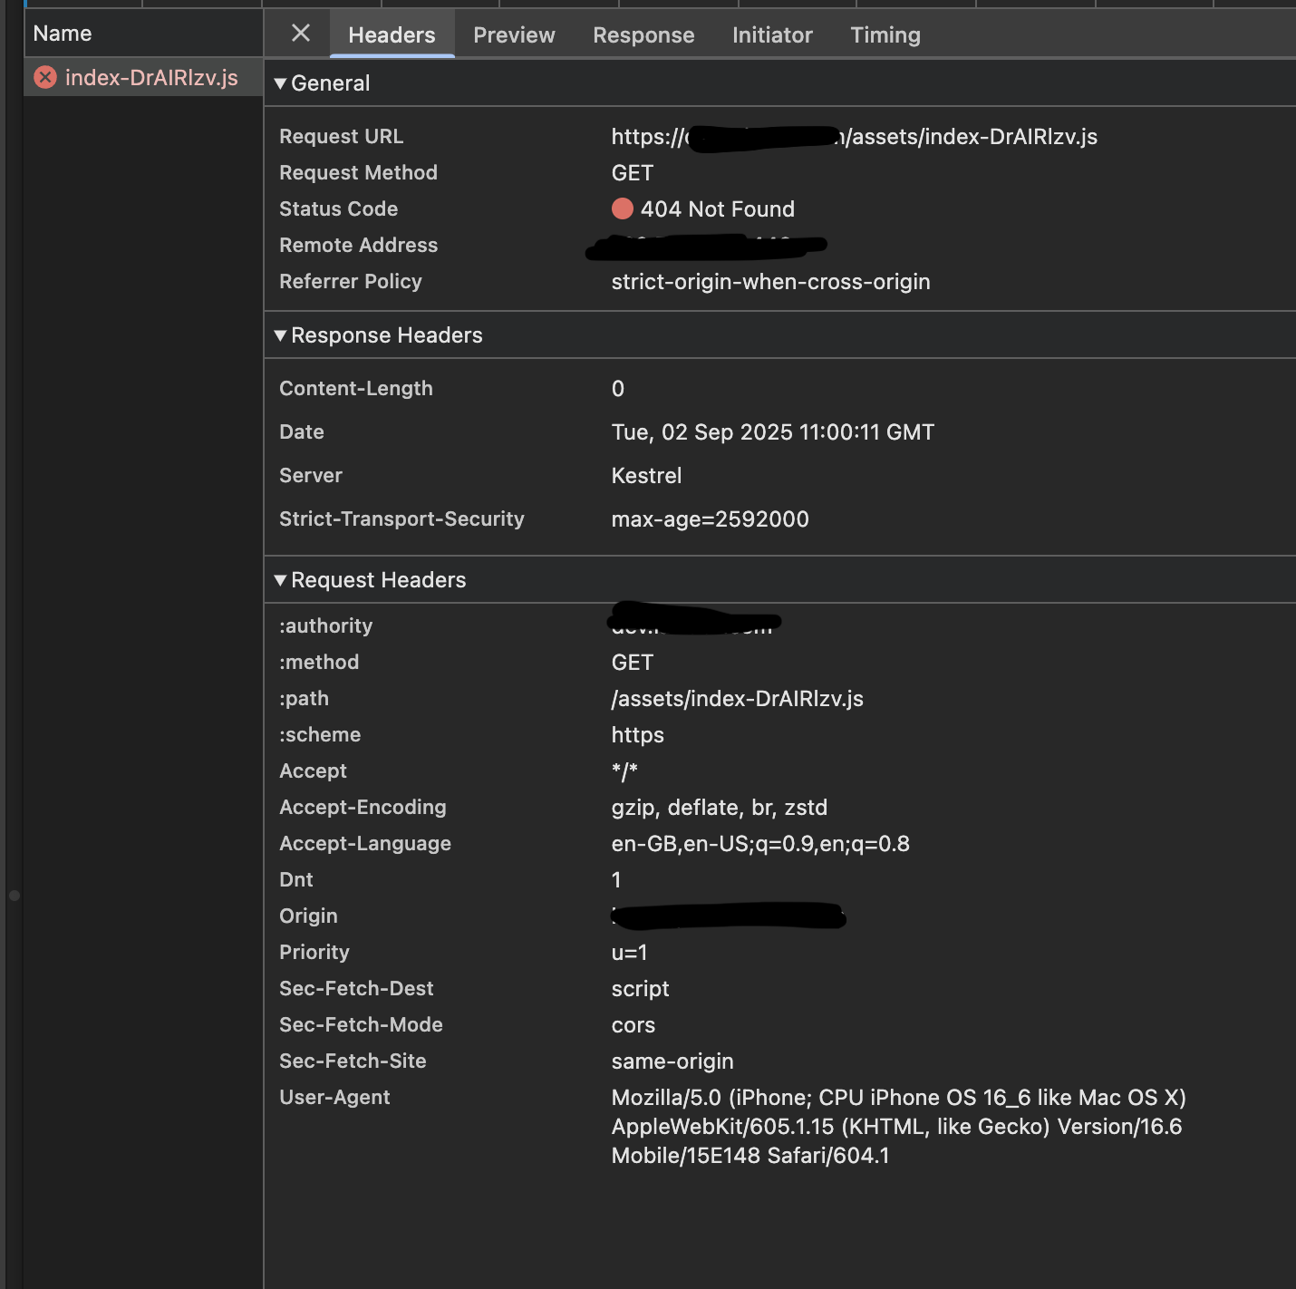Click the Name column header
Viewport: 1296px width, 1289px height.
click(63, 34)
